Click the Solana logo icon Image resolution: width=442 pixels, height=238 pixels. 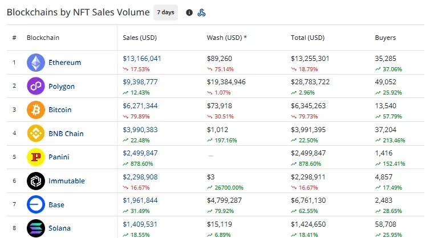[36, 228]
